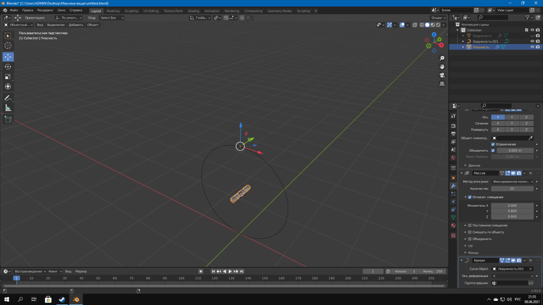Toggle the Ограничение checkbox

point(493,144)
